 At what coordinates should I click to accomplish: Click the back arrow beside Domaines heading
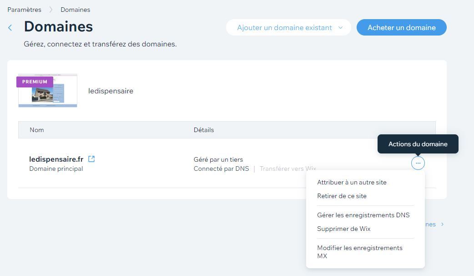10,28
